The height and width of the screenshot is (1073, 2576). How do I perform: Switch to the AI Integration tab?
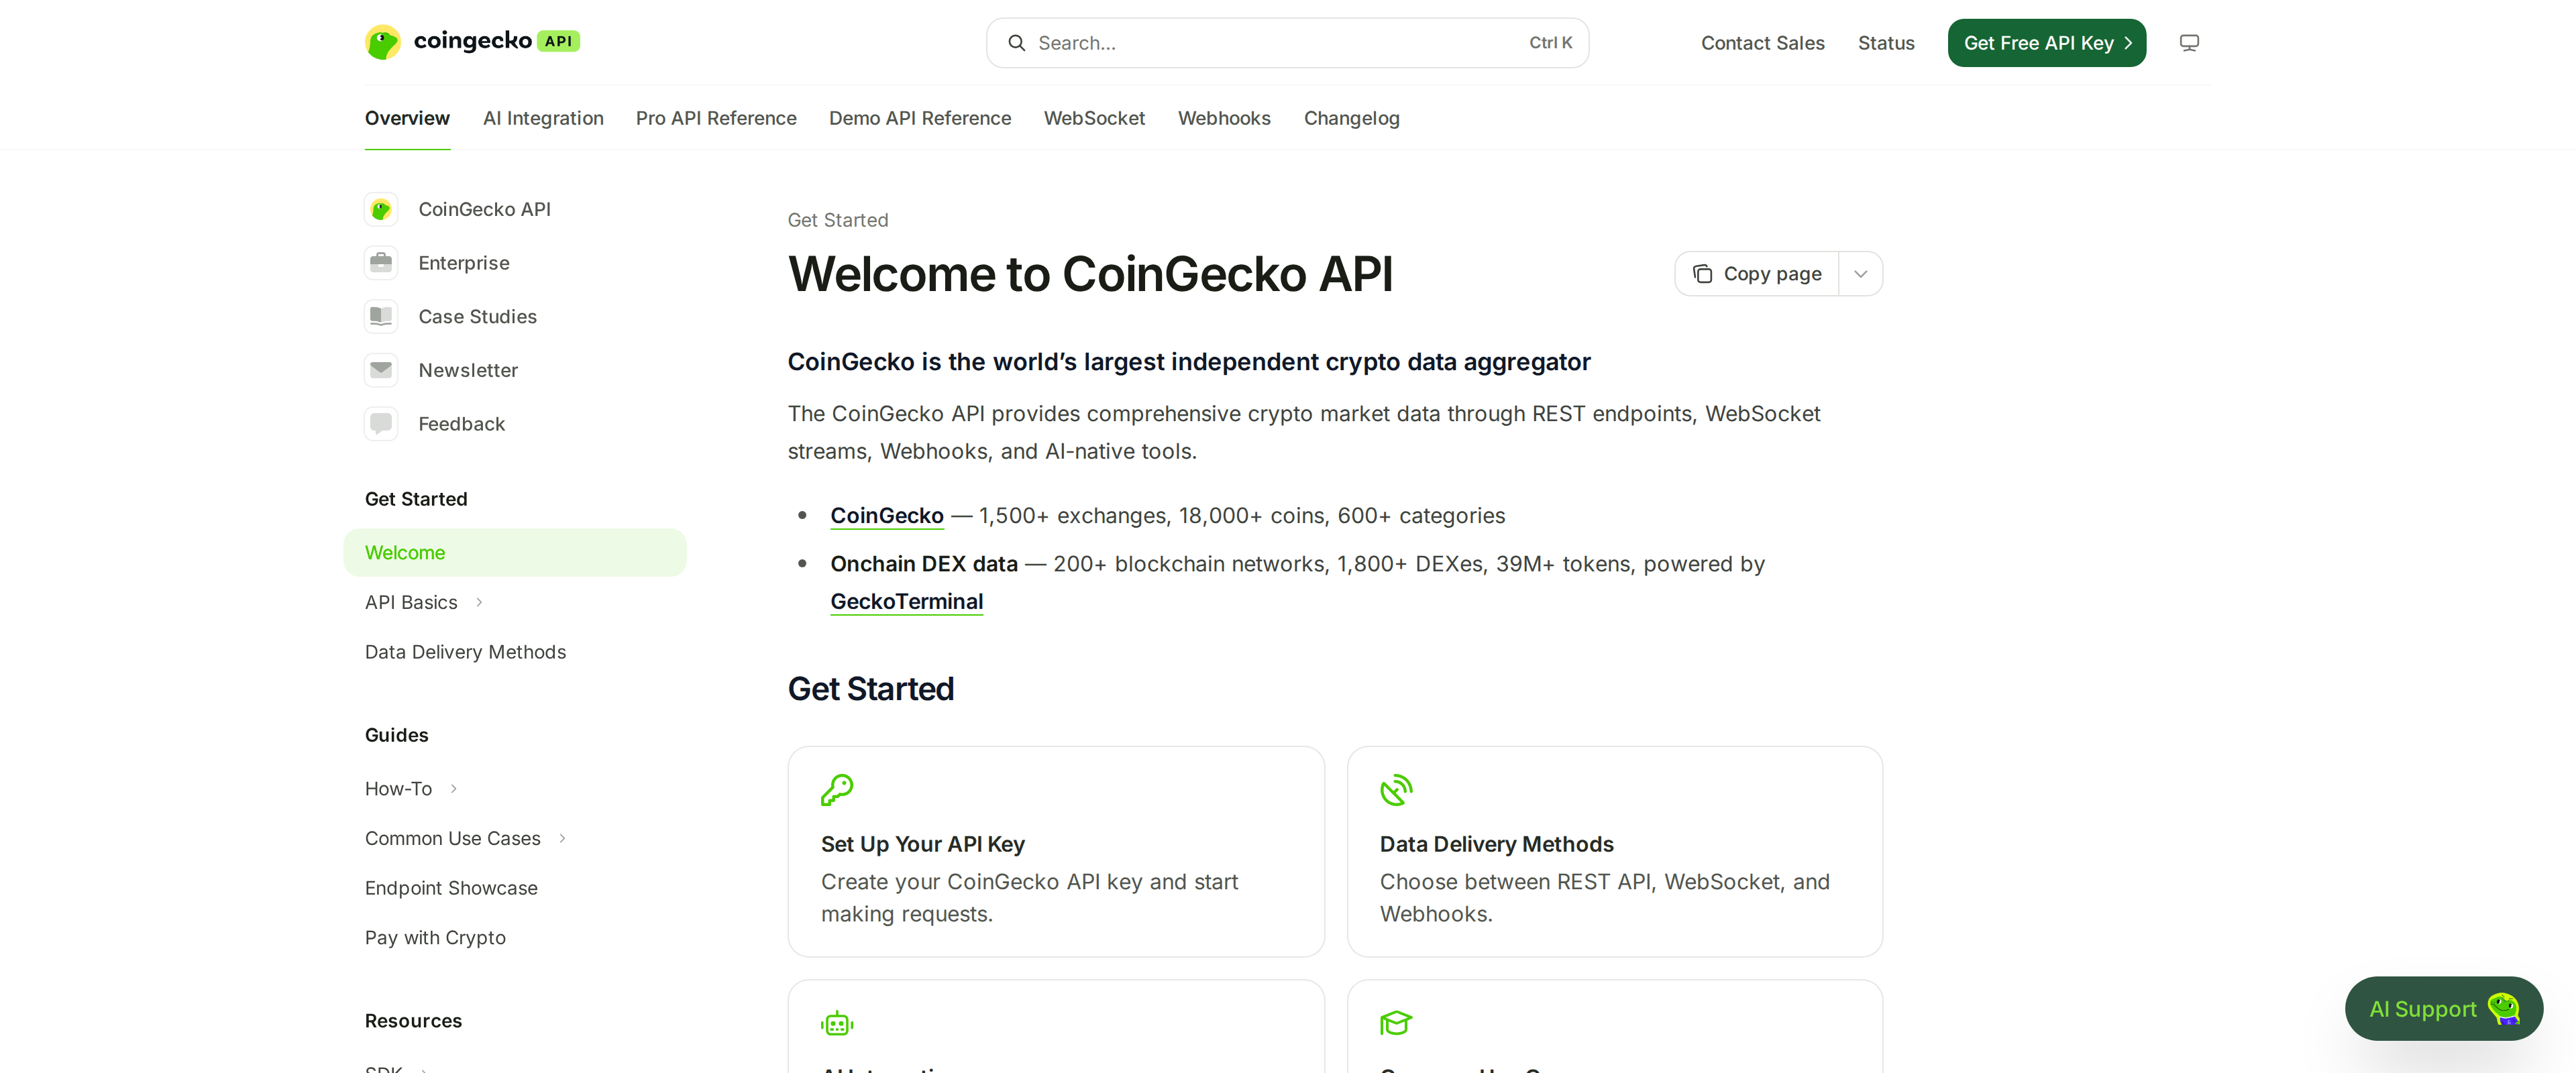(543, 118)
